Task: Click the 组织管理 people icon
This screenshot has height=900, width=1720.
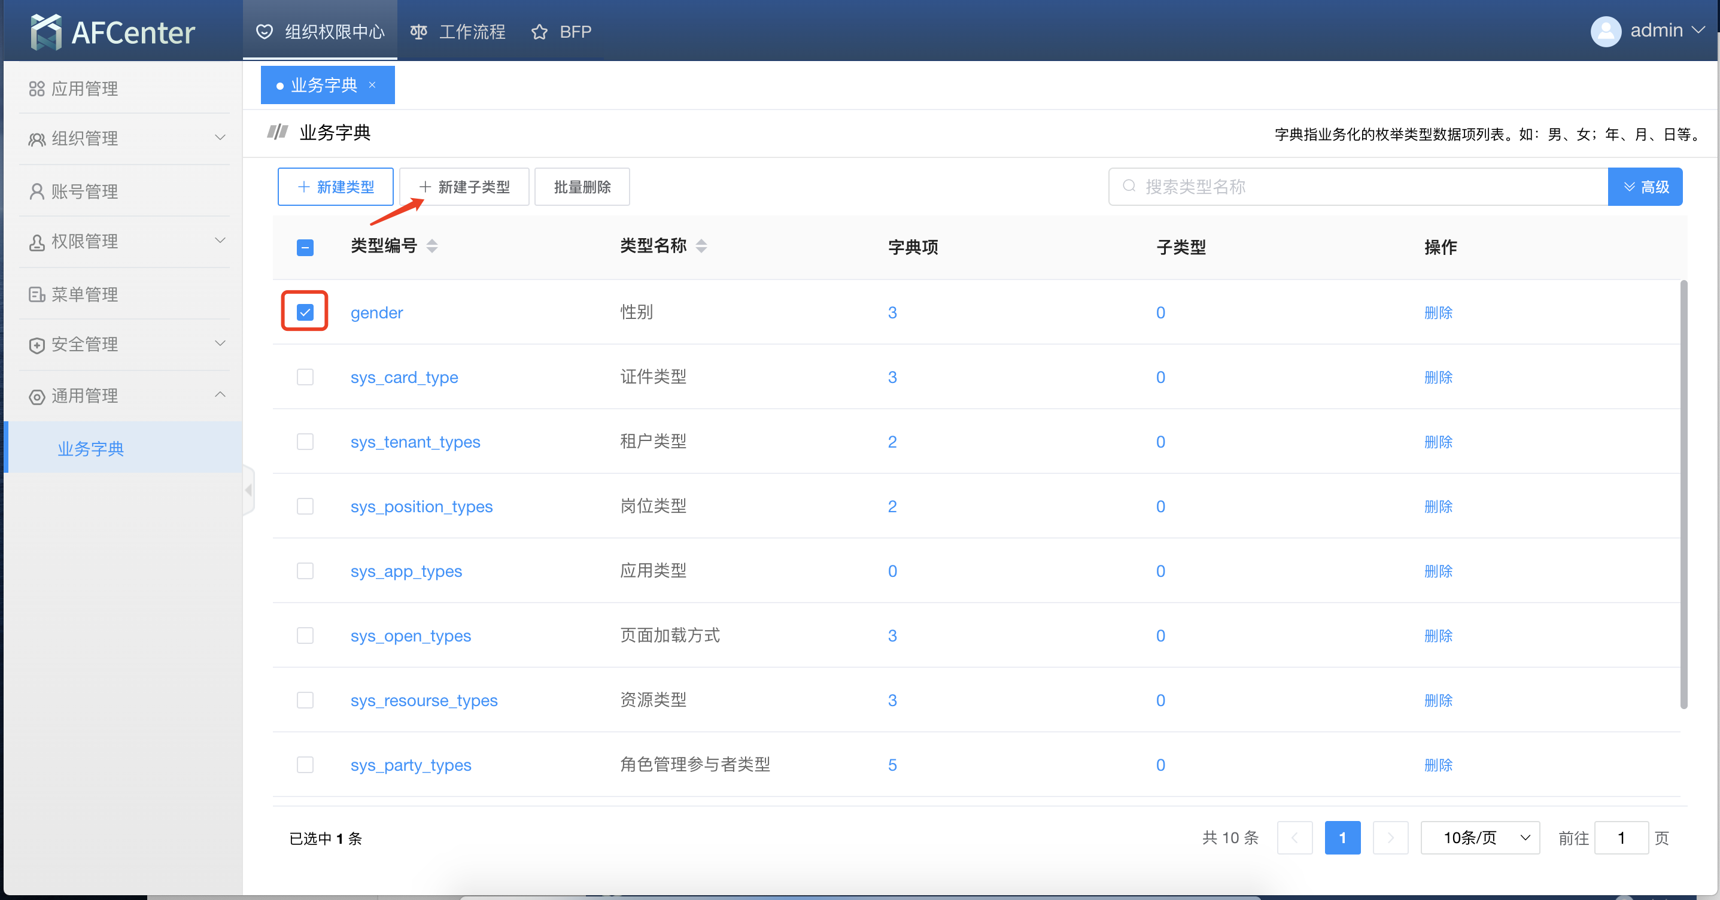Action: pyautogui.click(x=37, y=139)
